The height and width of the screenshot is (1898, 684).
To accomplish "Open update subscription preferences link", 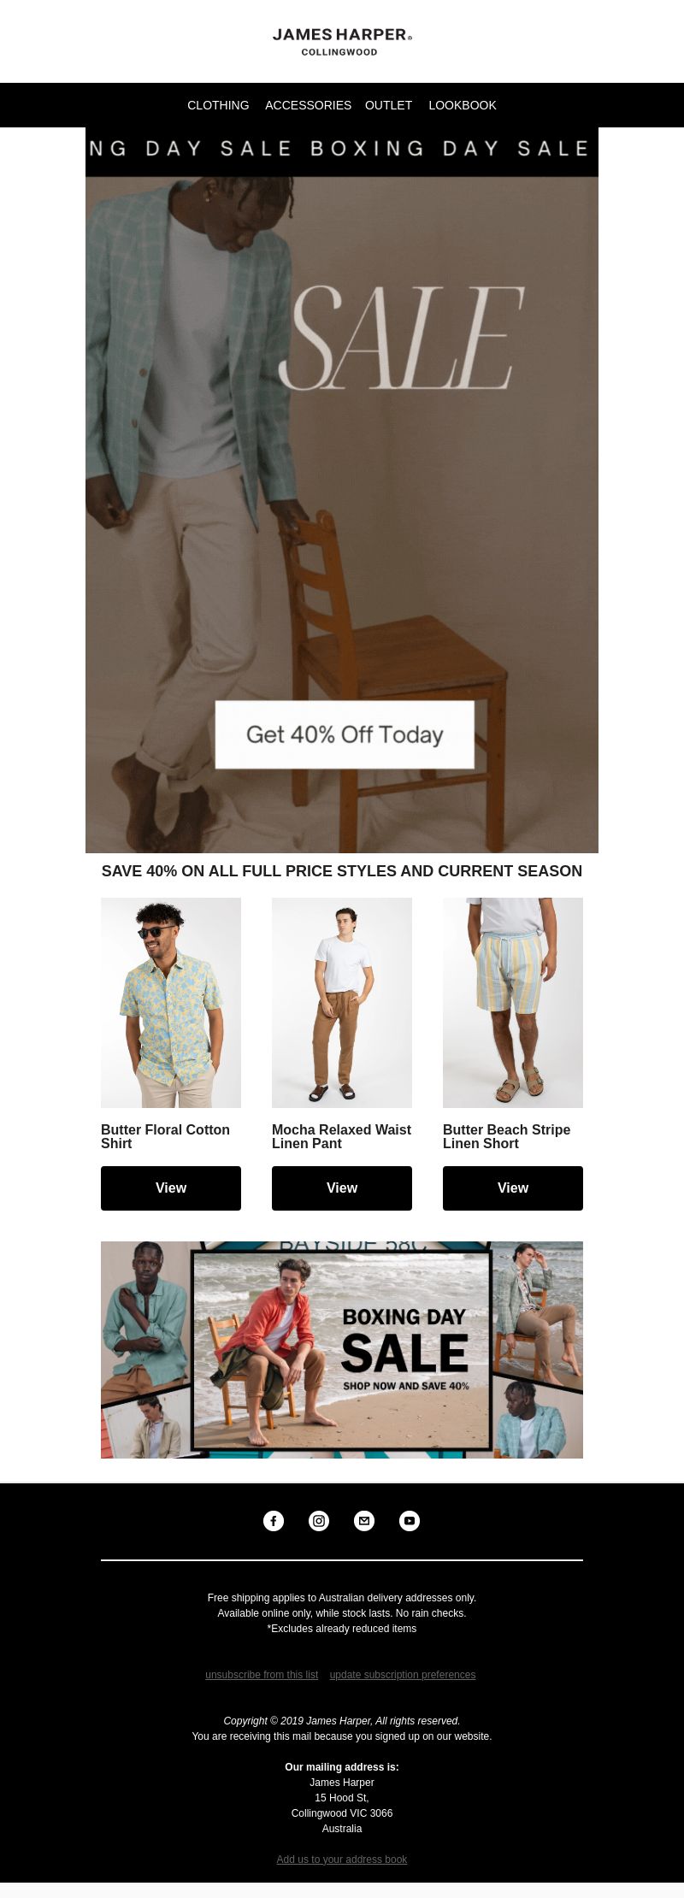I will [x=403, y=1675].
